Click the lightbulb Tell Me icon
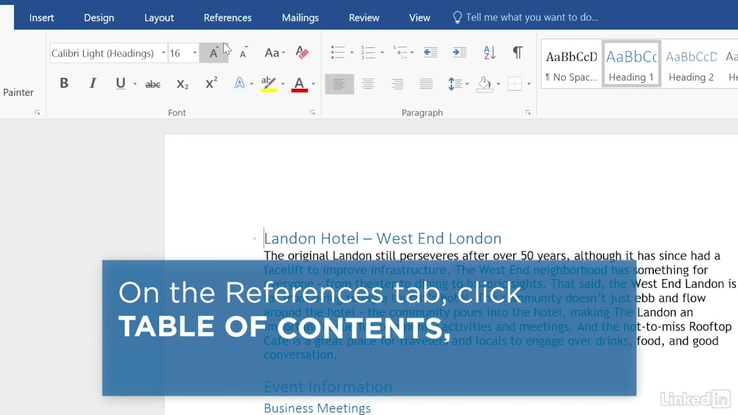Screen dimensions: 738x415 (x=457, y=17)
